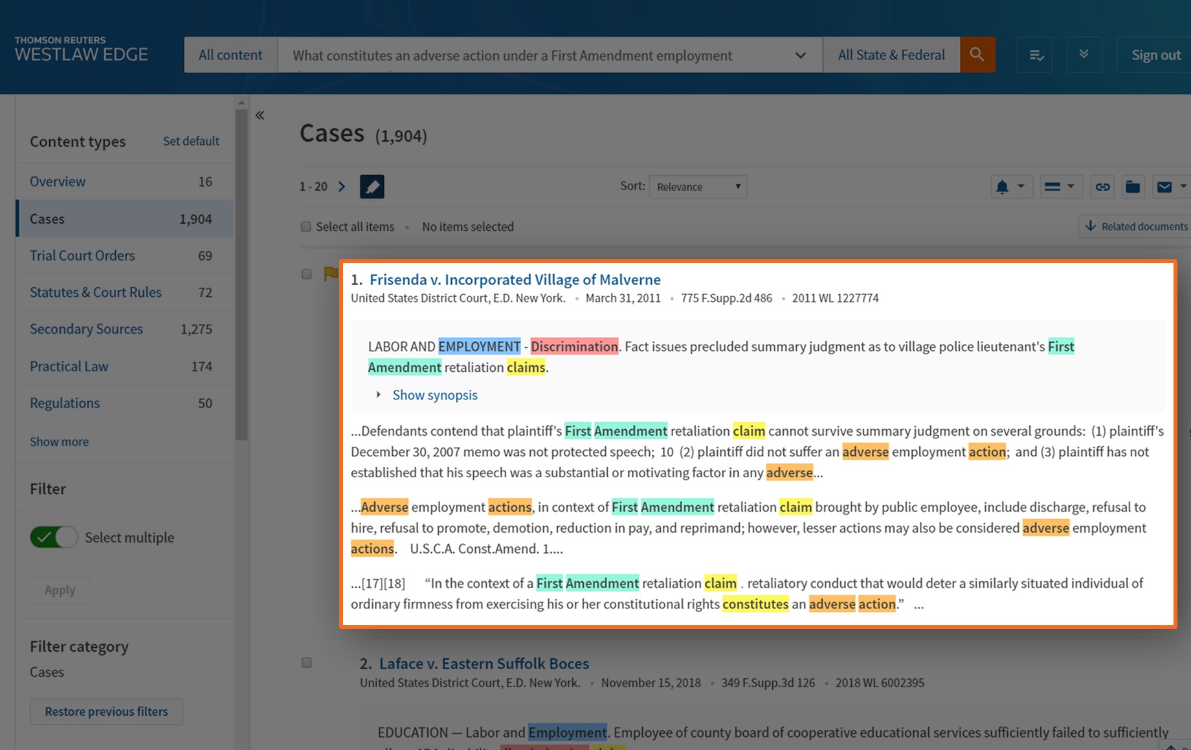Open the history list icon in header
This screenshot has width=1191, height=750.
1035,55
